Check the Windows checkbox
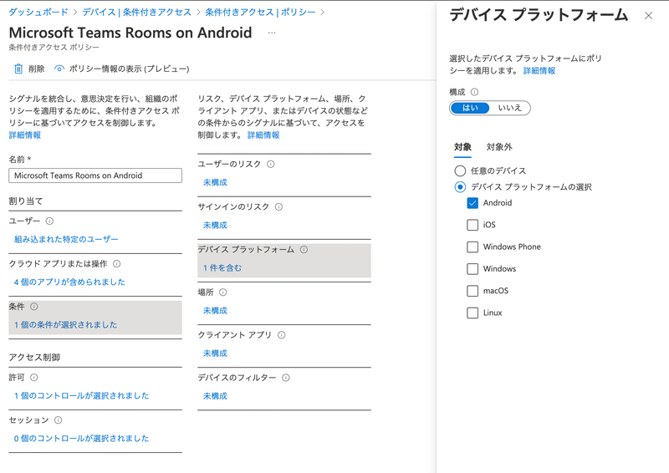The width and height of the screenshot is (669, 473). tap(472, 269)
